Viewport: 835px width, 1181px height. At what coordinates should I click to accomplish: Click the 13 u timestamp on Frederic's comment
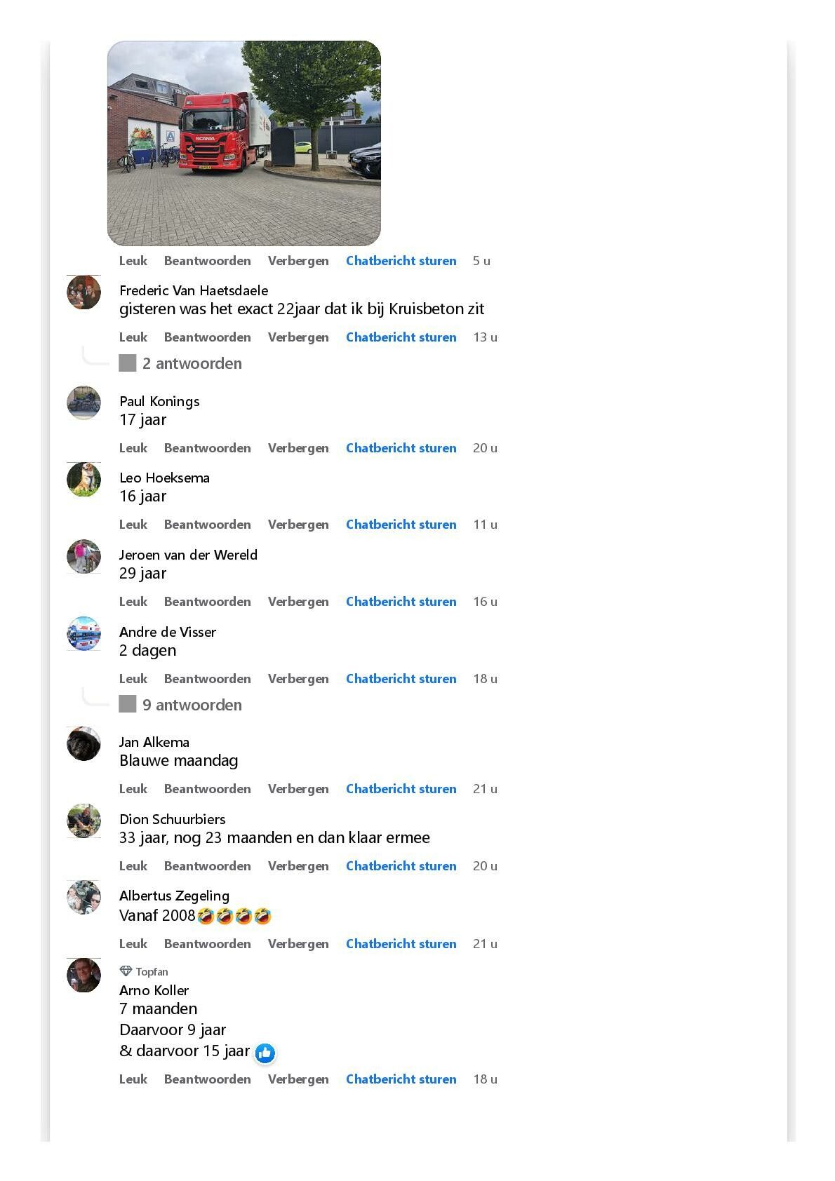485,337
